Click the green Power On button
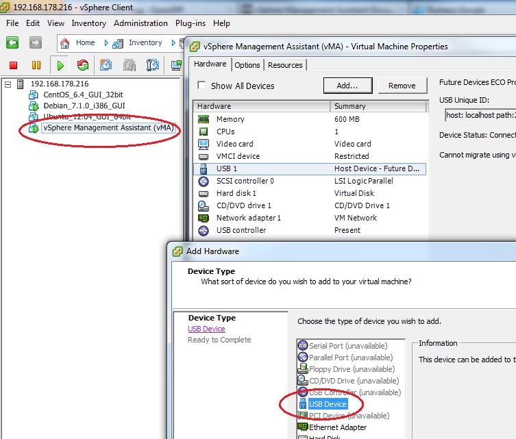Viewport: 516px width, 439px height. point(60,66)
